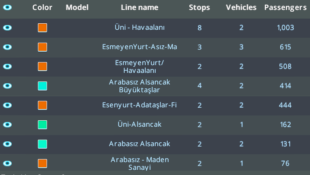Toggle visibility of Üni-Alsancak line
The width and height of the screenshot is (310, 175).
tap(8, 125)
